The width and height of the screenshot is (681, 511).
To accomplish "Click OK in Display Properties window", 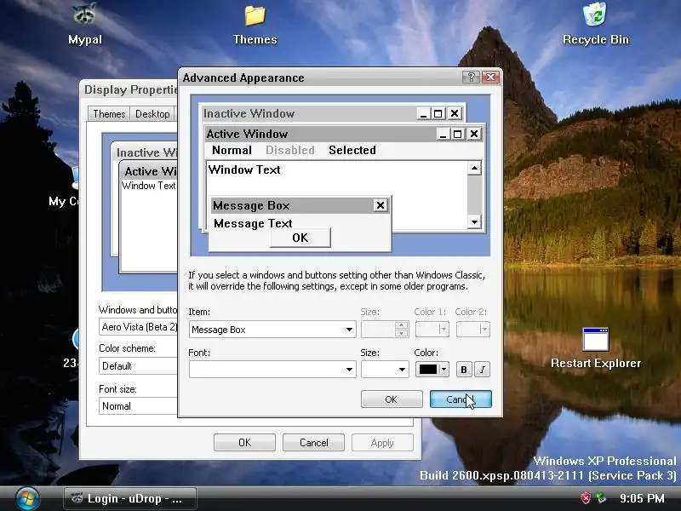I will (x=244, y=442).
